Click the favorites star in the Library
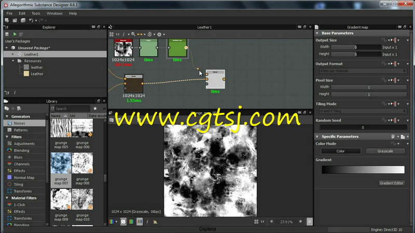 (x=95, y=108)
